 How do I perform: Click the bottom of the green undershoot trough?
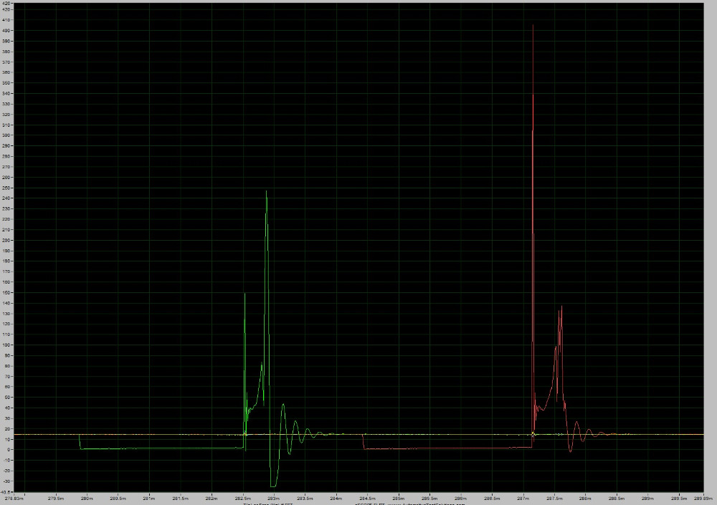coord(273,486)
